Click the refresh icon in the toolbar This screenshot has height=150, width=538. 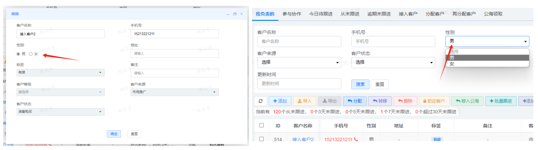tap(261, 101)
